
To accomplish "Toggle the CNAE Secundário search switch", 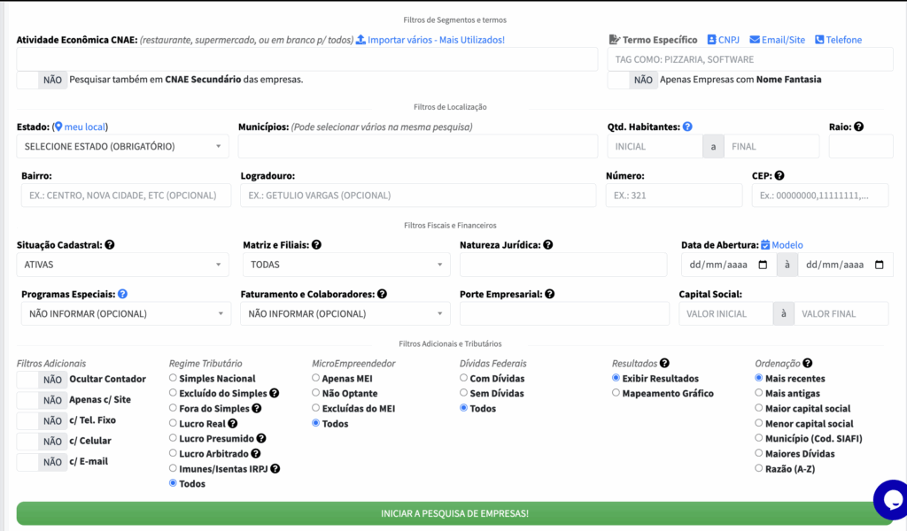I will 41,80.
